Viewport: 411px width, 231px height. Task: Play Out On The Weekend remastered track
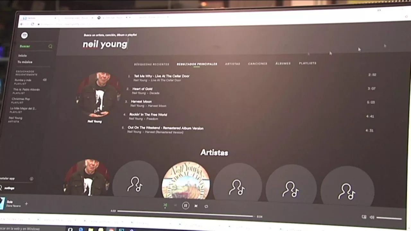click(165, 128)
